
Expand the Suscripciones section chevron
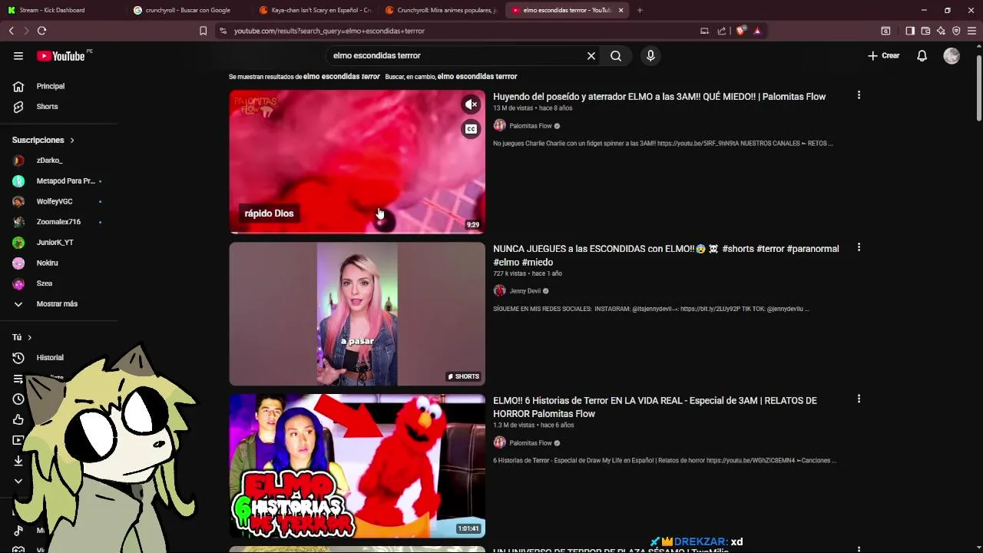(x=72, y=141)
